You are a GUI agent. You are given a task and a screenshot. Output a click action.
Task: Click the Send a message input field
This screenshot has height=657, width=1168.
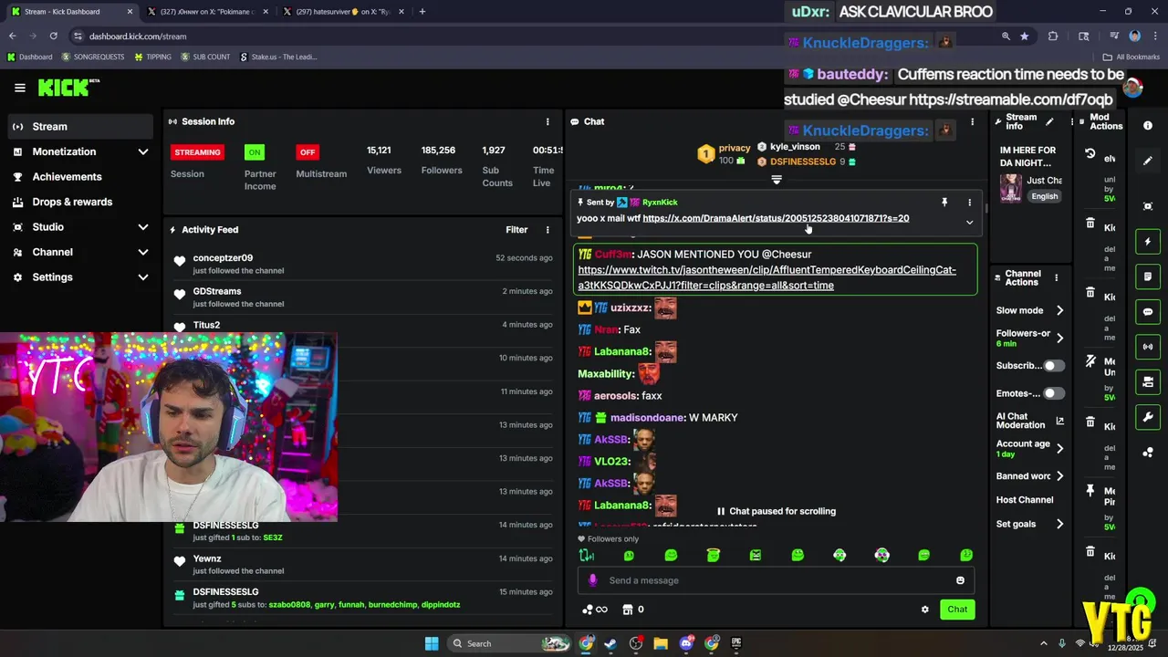pos(776,580)
